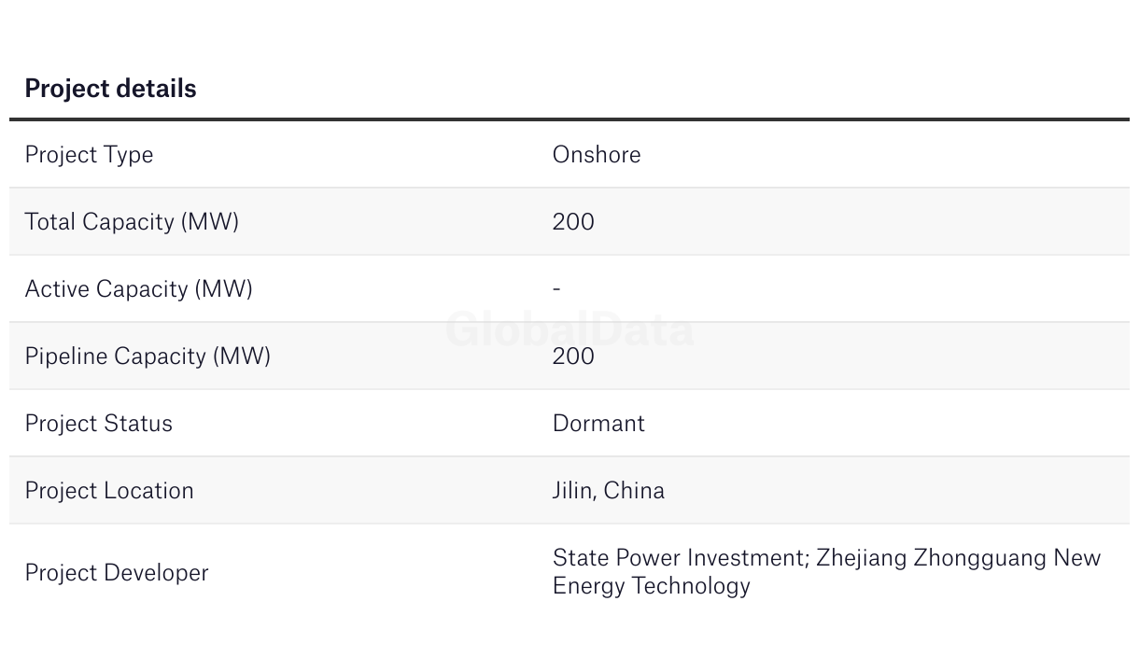Select the Project Type label

point(89,155)
